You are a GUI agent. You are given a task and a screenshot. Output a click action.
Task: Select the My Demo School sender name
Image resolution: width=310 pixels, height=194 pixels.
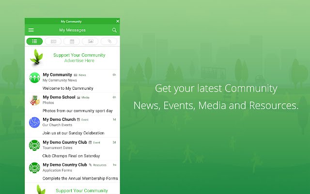pyautogui.click(x=59, y=97)
